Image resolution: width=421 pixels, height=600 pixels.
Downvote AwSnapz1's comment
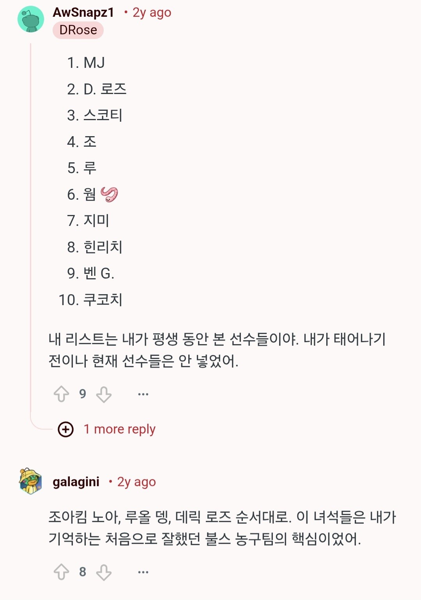click(104, 394)
